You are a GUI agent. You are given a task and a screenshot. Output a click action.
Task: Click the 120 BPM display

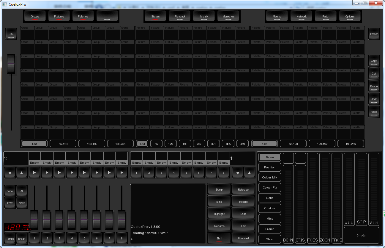pos(16,227)
